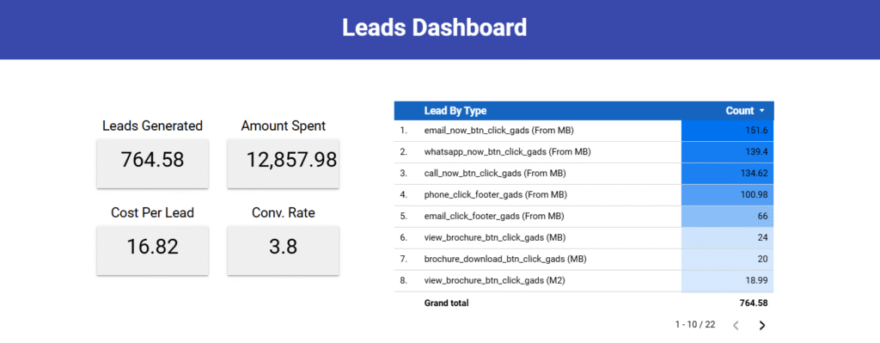This screenshot has width=880, height=343.
Task: Click the 151.6 count heatmap cell
Action: (x=727, y=131)
